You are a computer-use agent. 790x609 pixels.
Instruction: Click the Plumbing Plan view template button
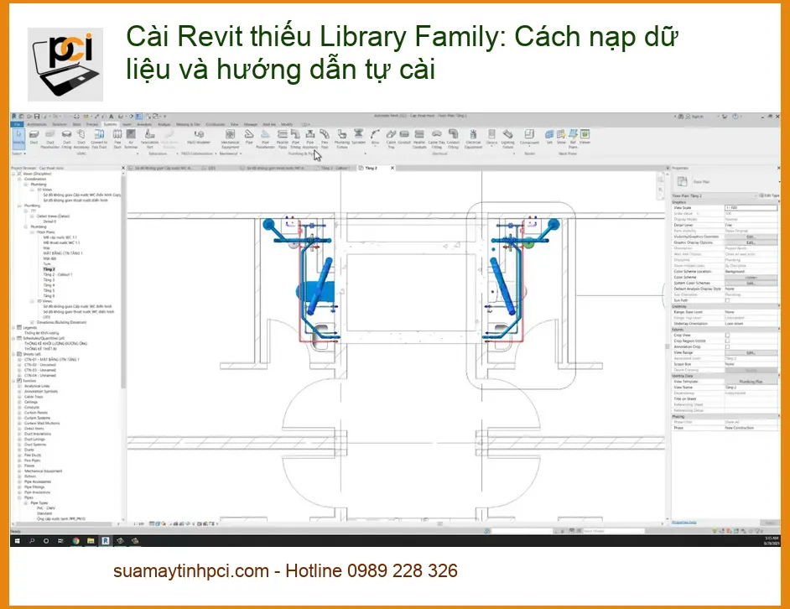click(751, 382)
